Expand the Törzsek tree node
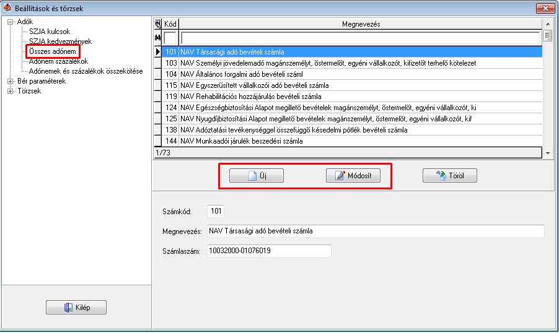Viewport: 559px width, 333px height. point(11,91)
